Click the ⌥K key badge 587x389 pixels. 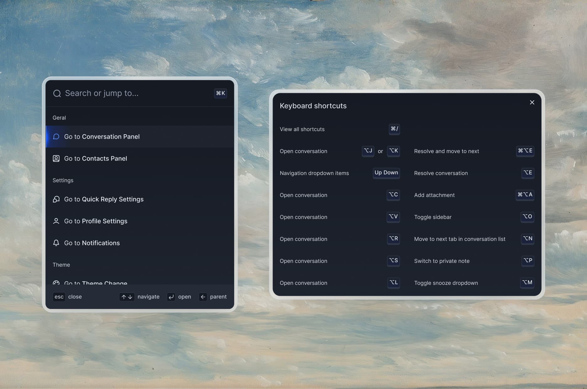pos(393,151)
